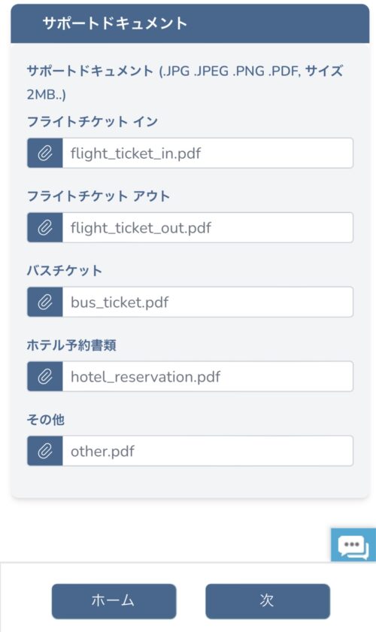376x632 pixels.
Task: Proceed with the 次 button
Action: click(x=268, y=601)
